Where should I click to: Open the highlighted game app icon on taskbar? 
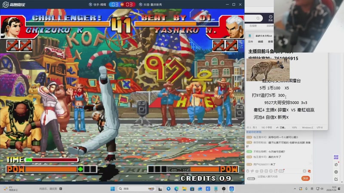pyautogui.click(x=232, y=189)
